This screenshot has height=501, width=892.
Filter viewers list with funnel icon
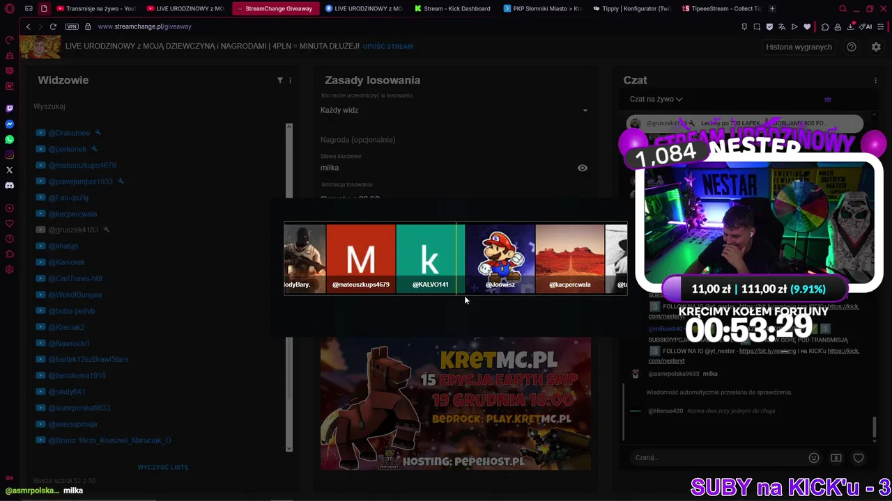click(280, 80)
